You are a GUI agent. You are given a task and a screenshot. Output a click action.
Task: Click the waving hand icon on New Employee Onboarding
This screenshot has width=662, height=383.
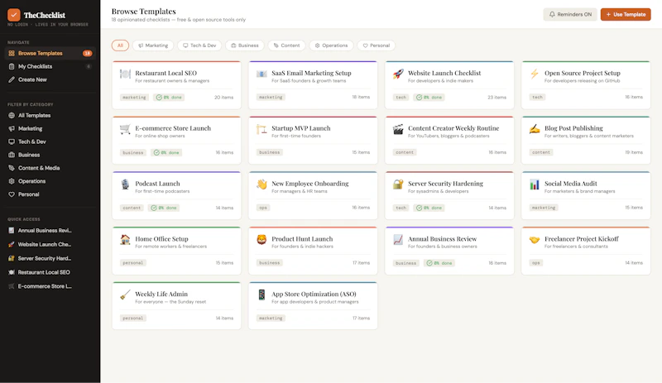coord(261,184)
